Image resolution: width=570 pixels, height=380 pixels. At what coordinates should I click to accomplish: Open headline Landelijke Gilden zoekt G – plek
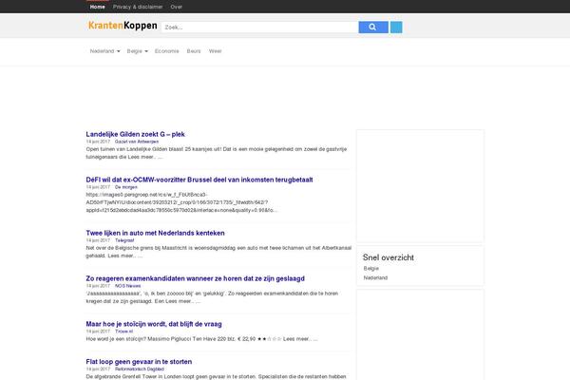point(135,134)
